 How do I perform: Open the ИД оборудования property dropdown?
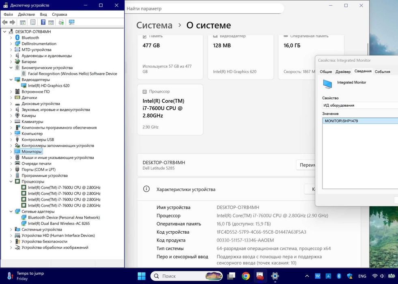click(360, 105)
